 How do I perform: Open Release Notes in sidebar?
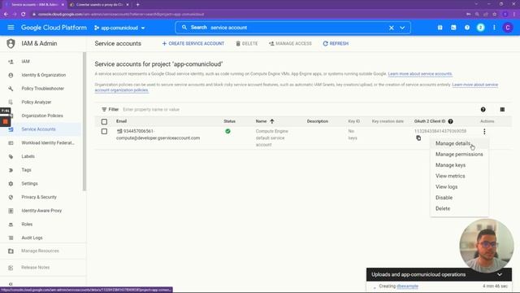(x=35, y=268)
